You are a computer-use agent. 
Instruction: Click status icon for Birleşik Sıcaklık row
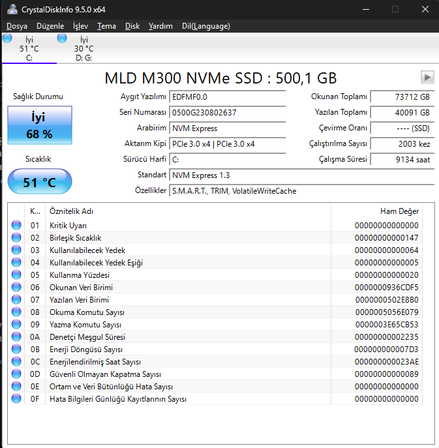(16, 237)
